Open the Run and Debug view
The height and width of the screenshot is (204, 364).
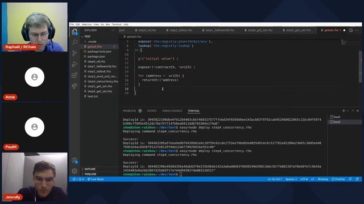point(75,64)
